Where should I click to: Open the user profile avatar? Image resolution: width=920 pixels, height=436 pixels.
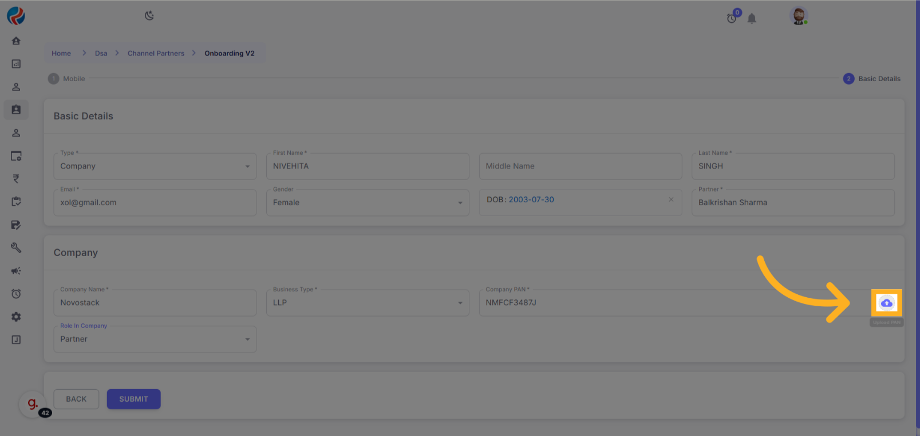click(x=798, y=16)
